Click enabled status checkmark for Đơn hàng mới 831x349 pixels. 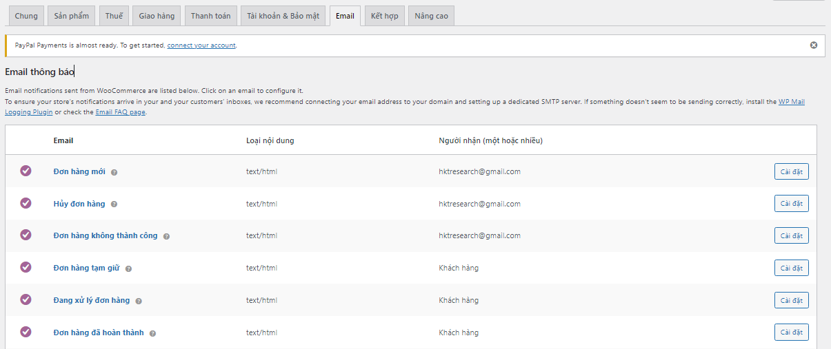[x=26, y=171]
